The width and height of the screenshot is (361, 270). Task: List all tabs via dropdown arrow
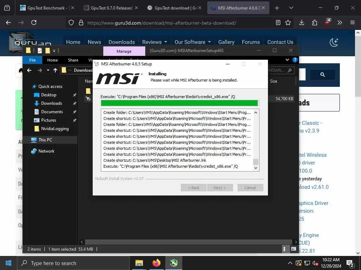[291, 8]
